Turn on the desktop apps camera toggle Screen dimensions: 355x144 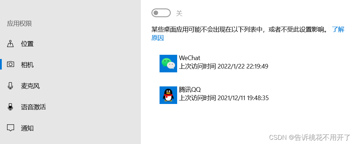(x=161, y=13)
